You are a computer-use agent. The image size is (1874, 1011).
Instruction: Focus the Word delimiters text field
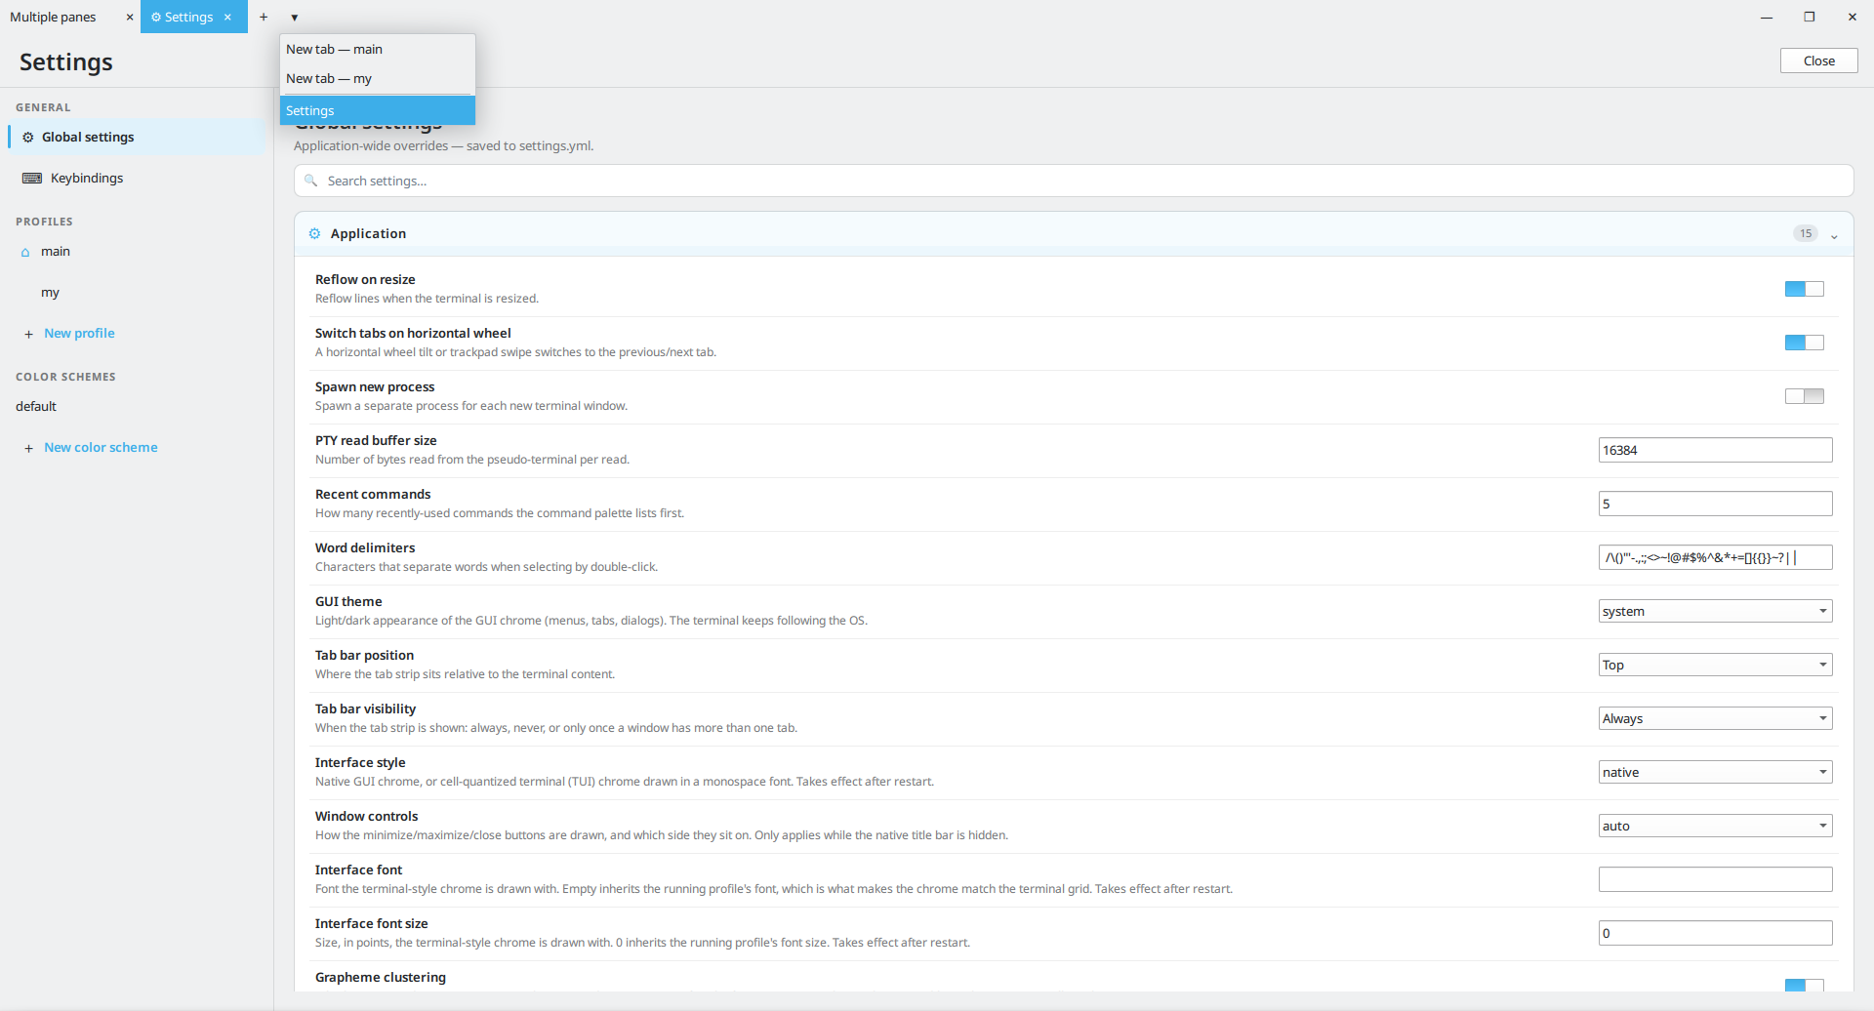[x=1715, y=557]
